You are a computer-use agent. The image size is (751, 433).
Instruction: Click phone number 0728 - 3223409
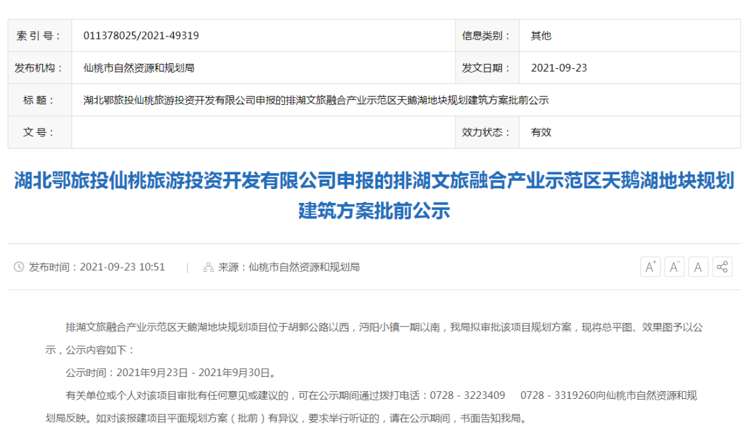click(467, 395)
